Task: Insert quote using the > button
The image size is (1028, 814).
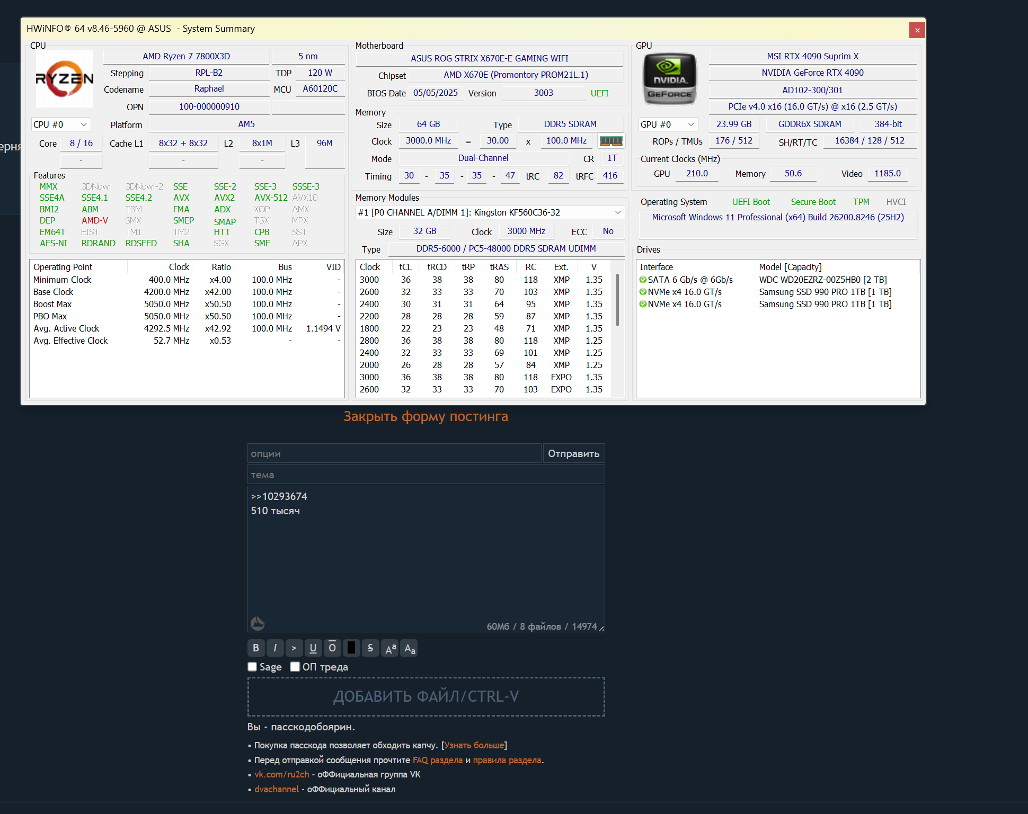Action: pyautogui.click(x=294, y=648)
